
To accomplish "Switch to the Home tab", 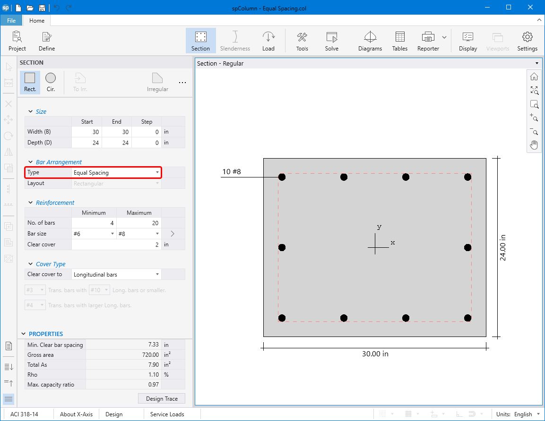I will [37, 20].
